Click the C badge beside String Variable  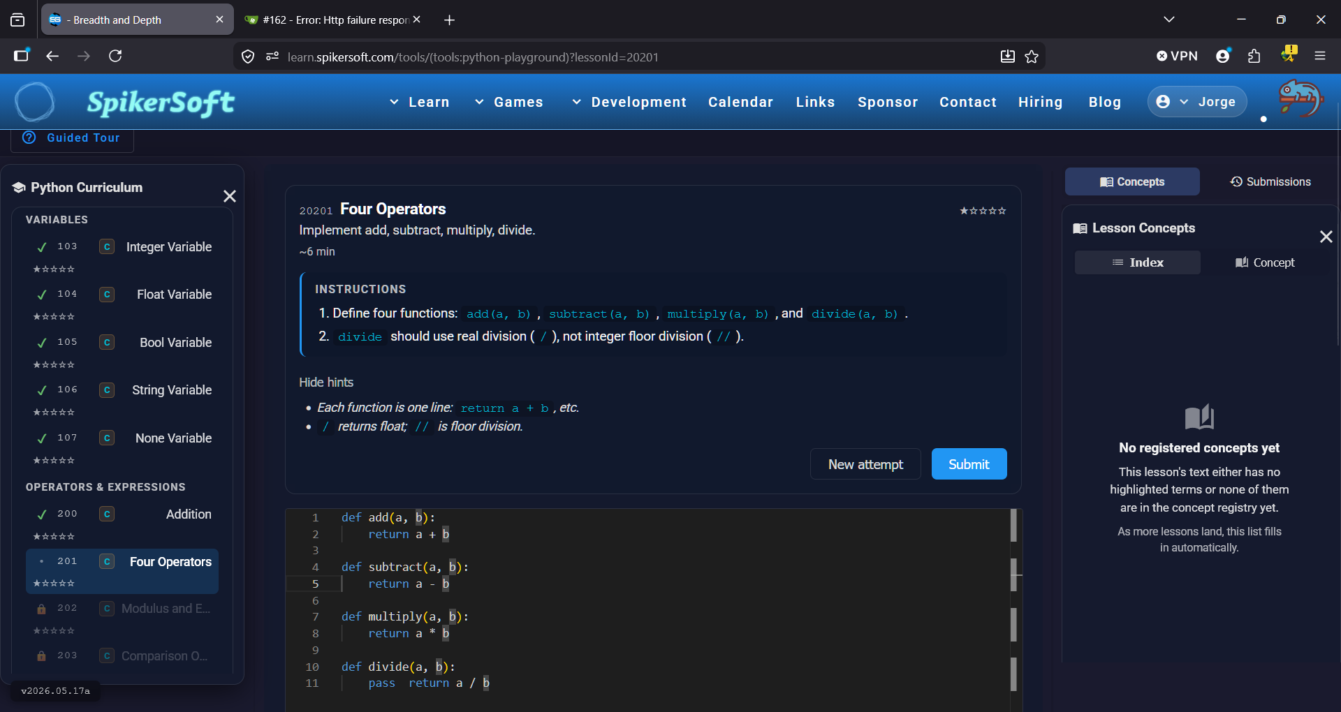(x=107, y=390)
